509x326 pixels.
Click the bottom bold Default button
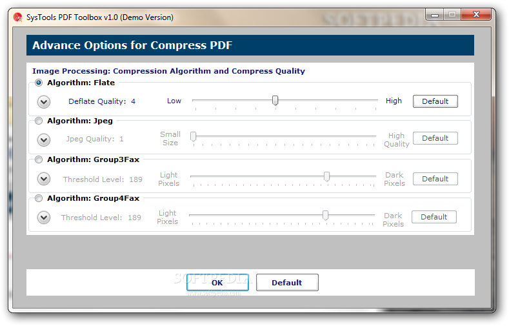point(287,283)
